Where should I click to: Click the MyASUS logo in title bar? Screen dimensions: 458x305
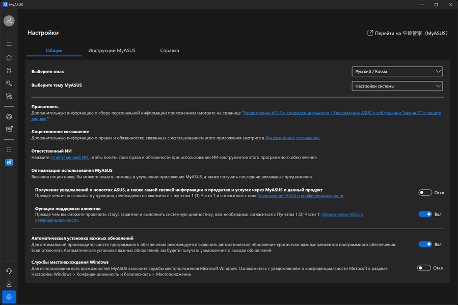(x=5, y=5)
